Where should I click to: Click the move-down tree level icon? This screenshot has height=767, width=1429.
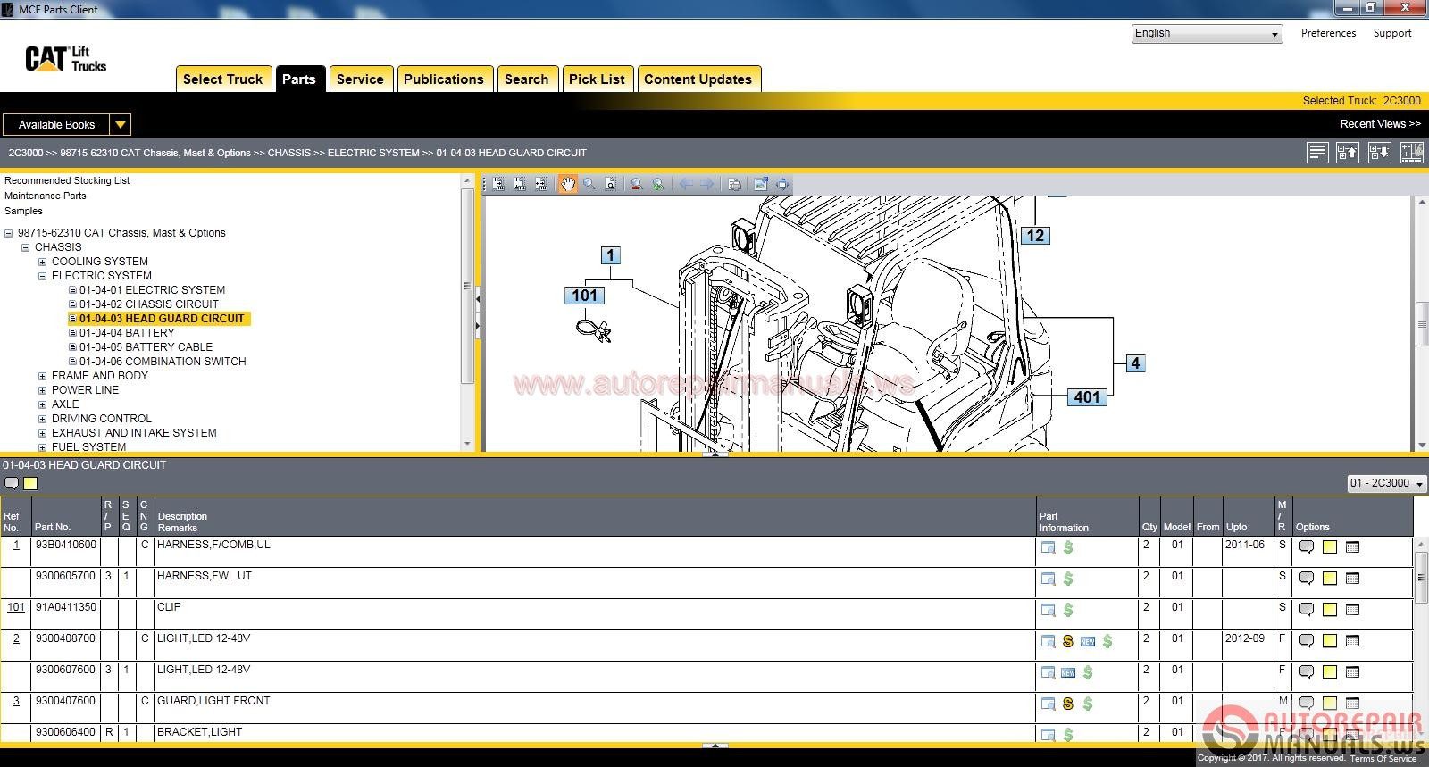pyautogui.click(x=1379, y=153)
